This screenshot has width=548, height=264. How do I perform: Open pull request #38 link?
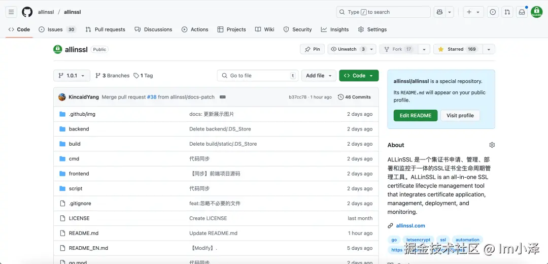pyautogui.click(x=152, y=97)
